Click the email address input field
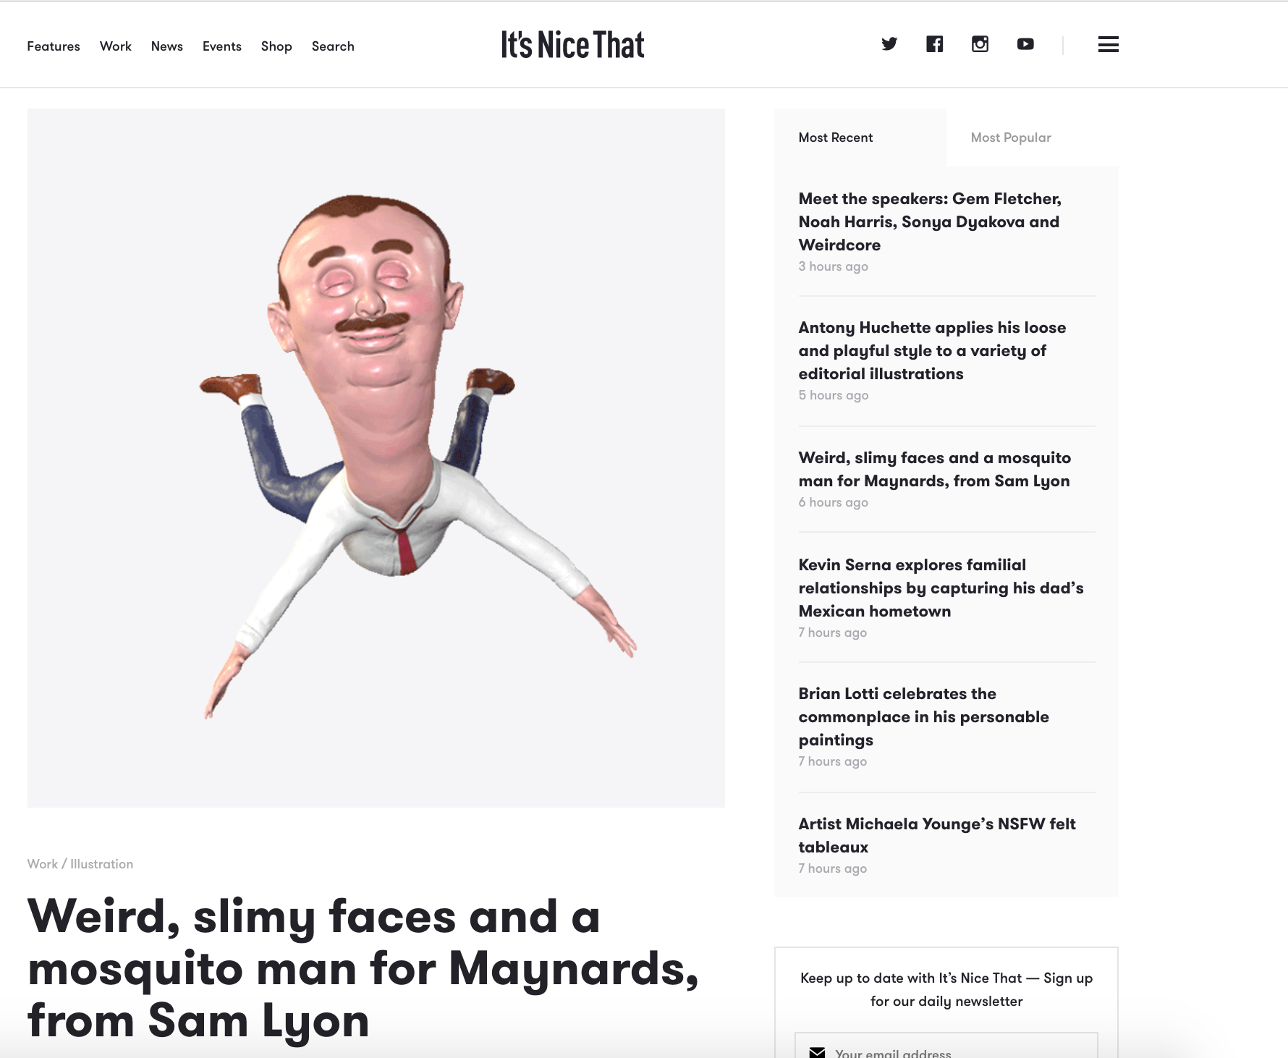Screen dimensions: 1288x1058 pyautogui.click(x=946, y=1048)
